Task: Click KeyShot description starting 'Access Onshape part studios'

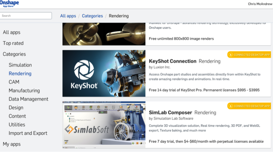Action: pos(204,77)
